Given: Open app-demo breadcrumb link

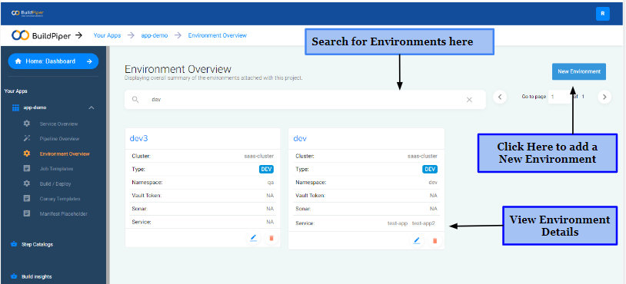Looking at the screenshot, I should tap(154, 35).
